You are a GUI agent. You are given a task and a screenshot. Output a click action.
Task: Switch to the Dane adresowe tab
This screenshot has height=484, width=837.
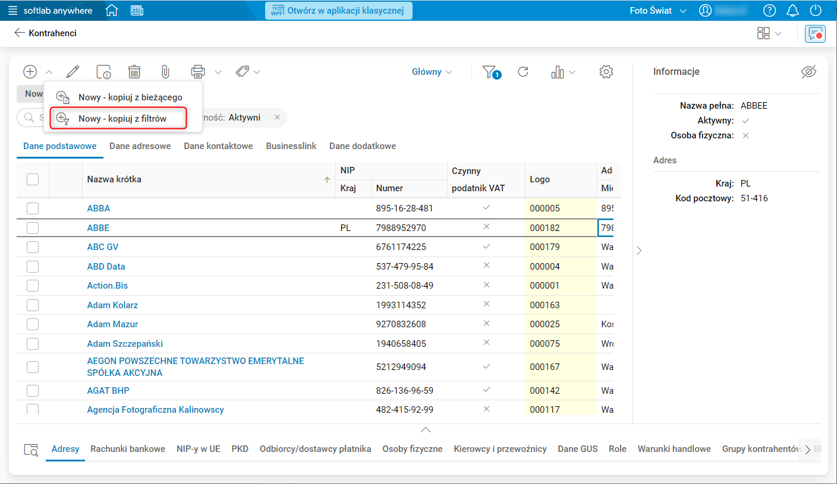point(140,146)
